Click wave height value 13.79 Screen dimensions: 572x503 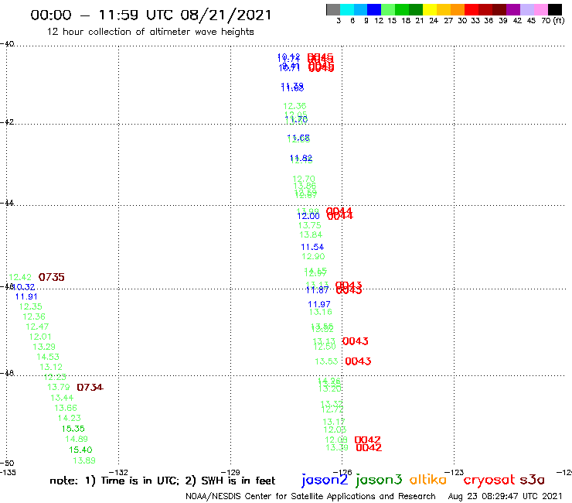[x=59, y=387]
